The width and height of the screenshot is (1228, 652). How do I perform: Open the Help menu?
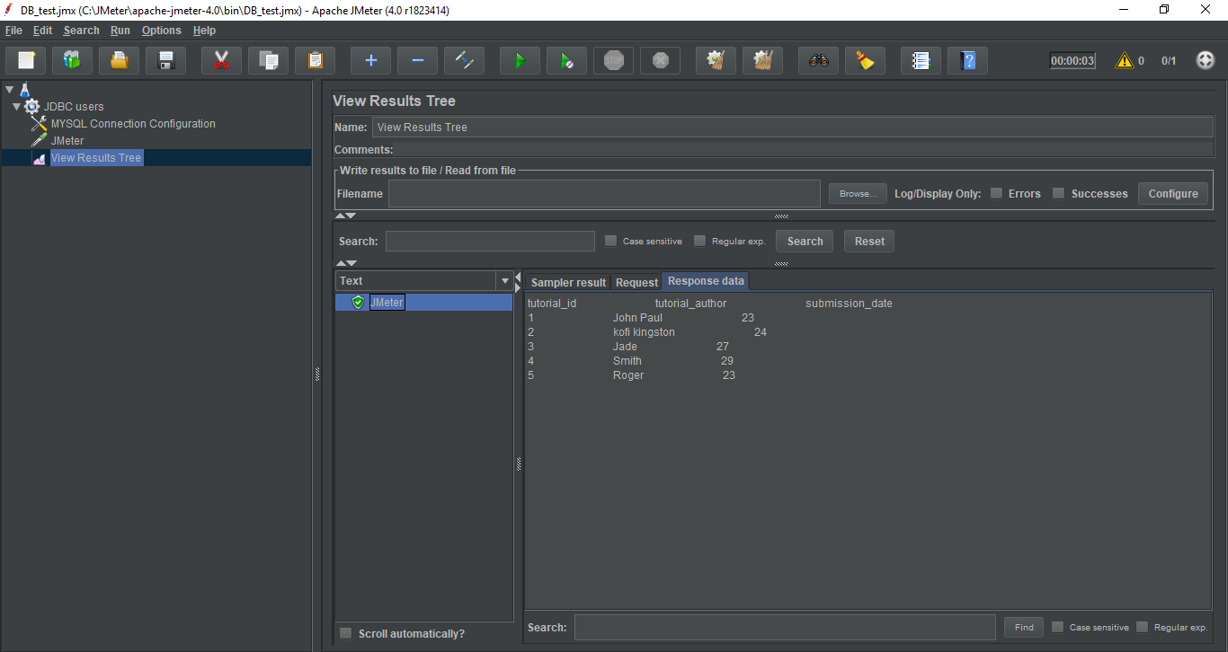point(204,31)
